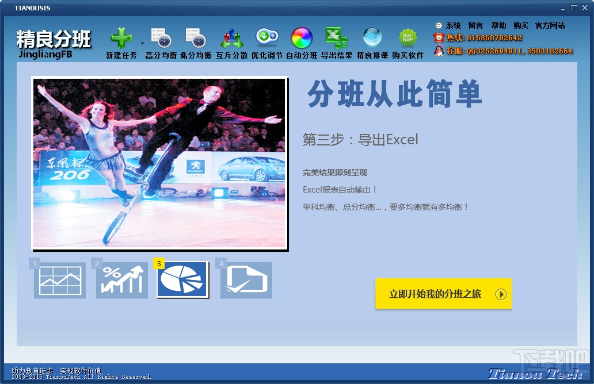
Task: Click the arrow circle on the yellow button
Action: pyautogui.click(x=501, y=294)
